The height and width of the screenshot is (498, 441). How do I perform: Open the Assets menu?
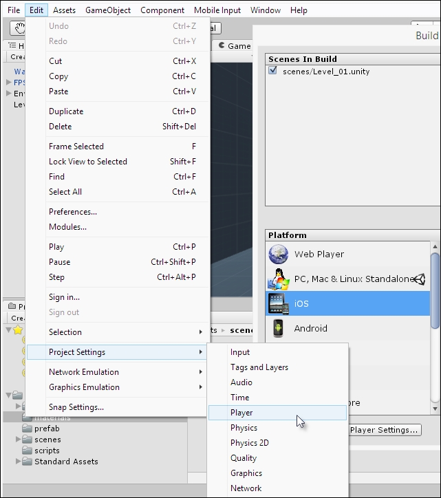pyautogui.click(x=64, y=10)
